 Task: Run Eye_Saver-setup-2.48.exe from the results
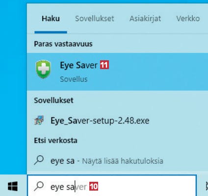coord(117,121)
